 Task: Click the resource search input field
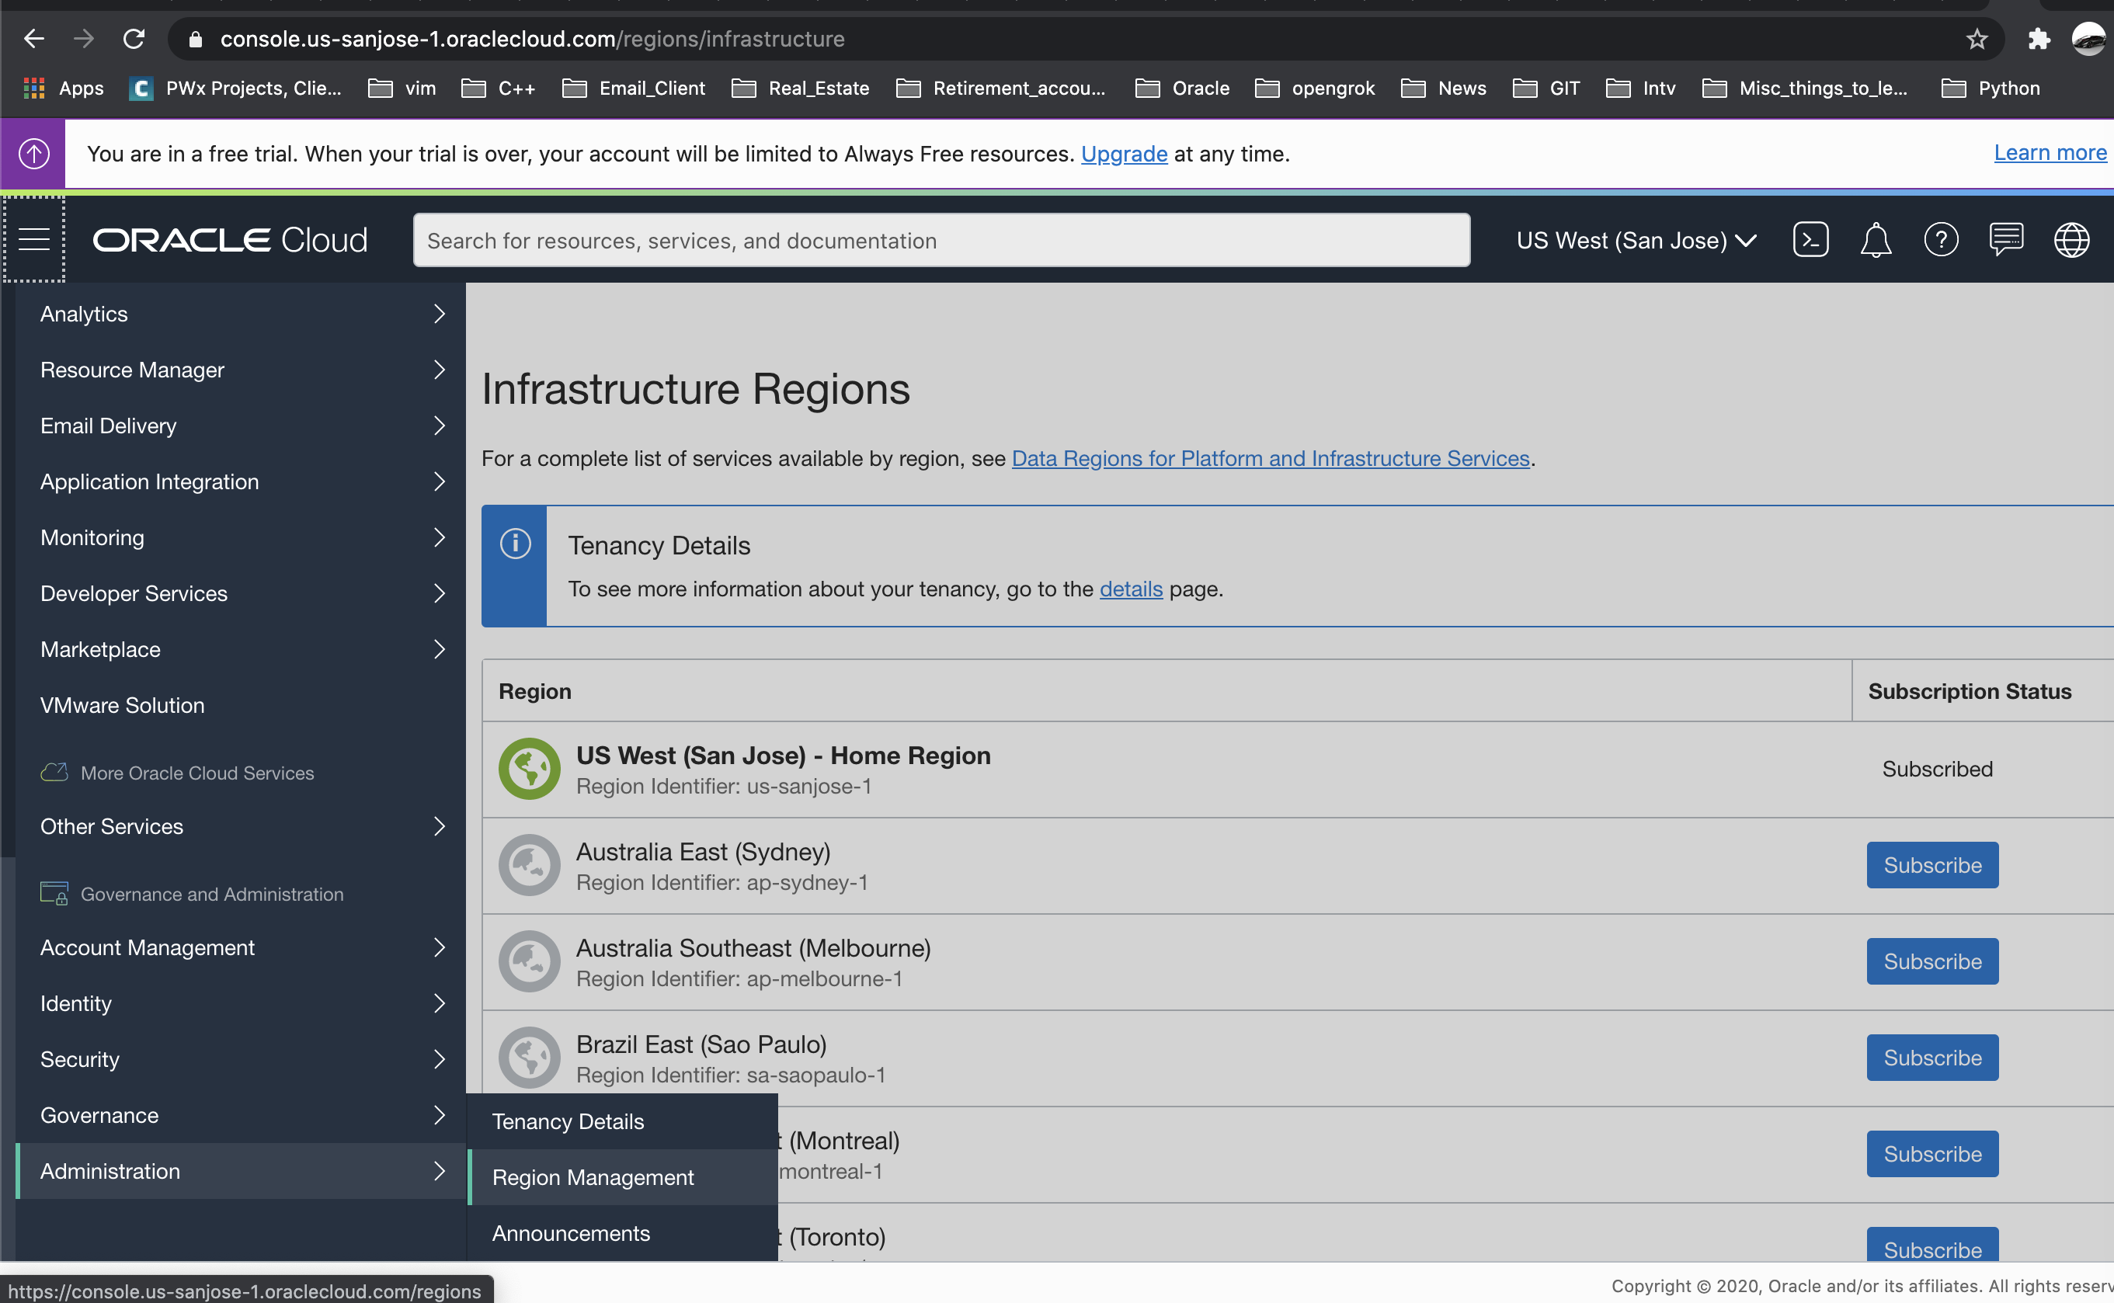click(941, 241)
